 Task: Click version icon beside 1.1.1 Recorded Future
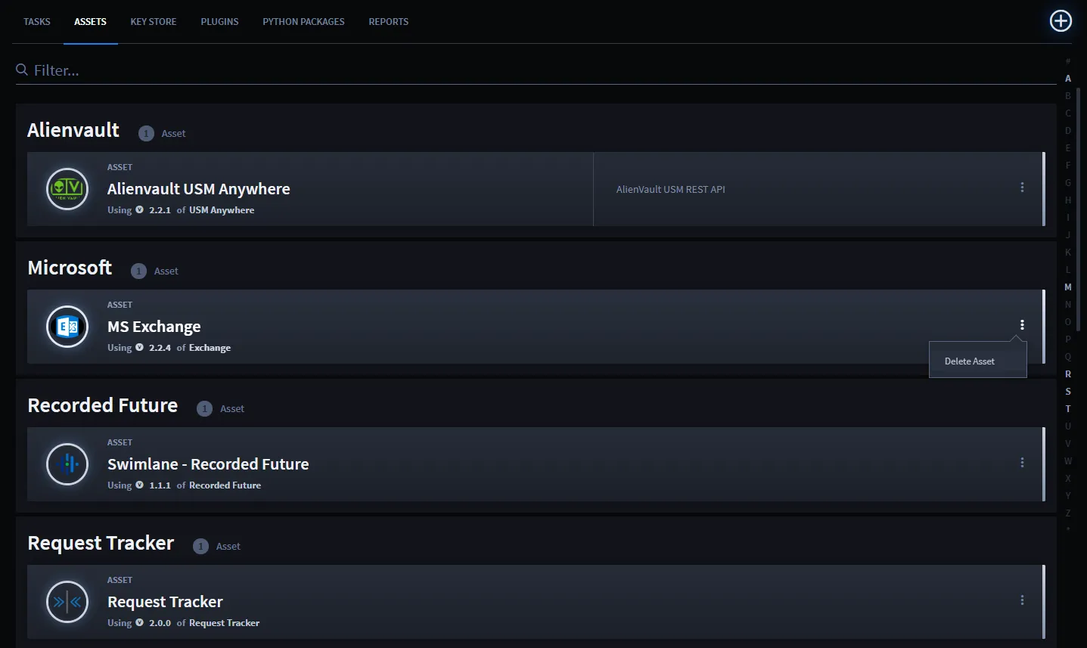(x=139, y=485)
